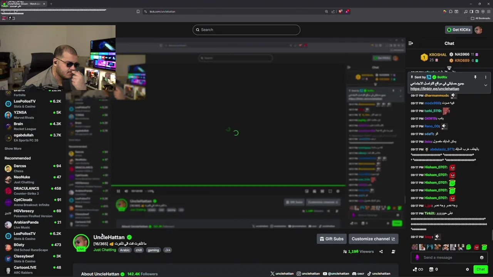Expand Show More in the sidebar
The image size is (493, 277).
coord(13,149)
